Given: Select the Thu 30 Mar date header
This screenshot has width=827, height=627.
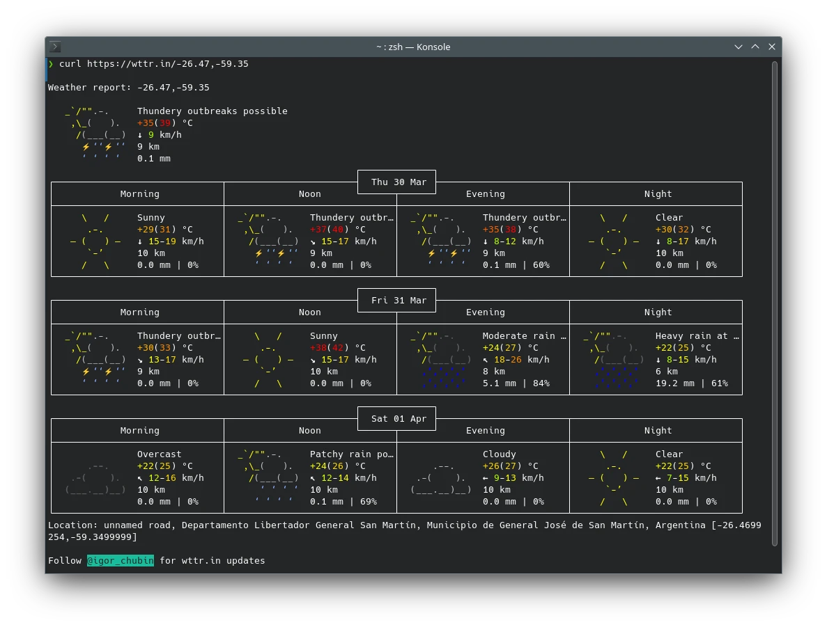Looking at the screenshot, I should pyautogui.click(x=399, y=182).
